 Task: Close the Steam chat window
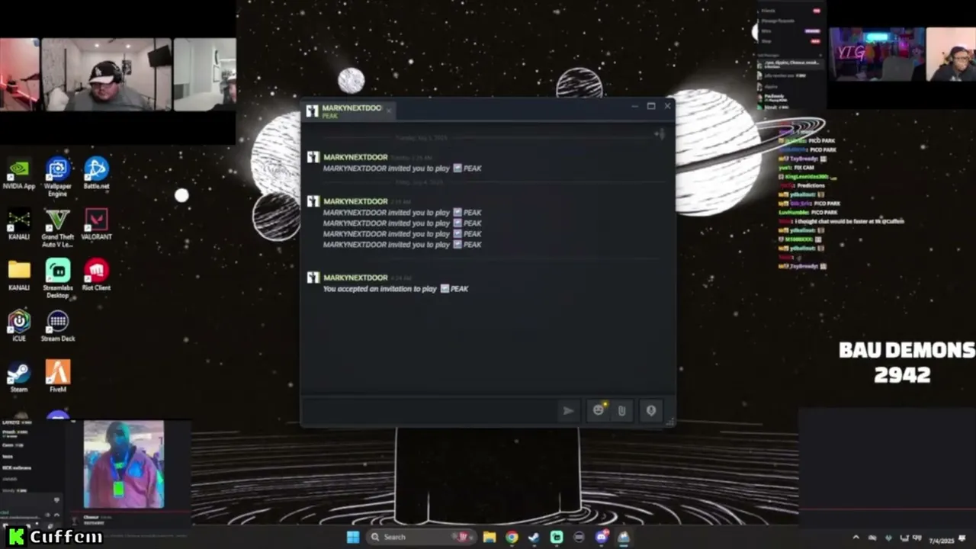(x=668, y=106)
